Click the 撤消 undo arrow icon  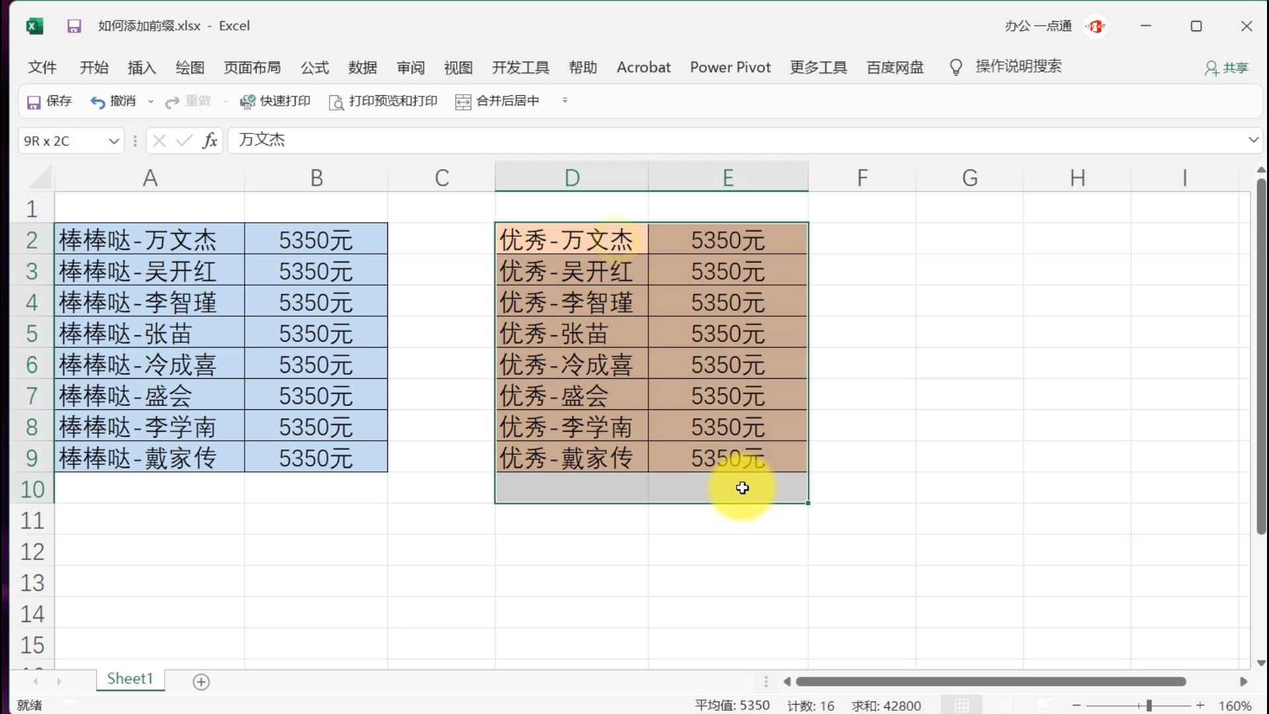[x=98, y=102]
